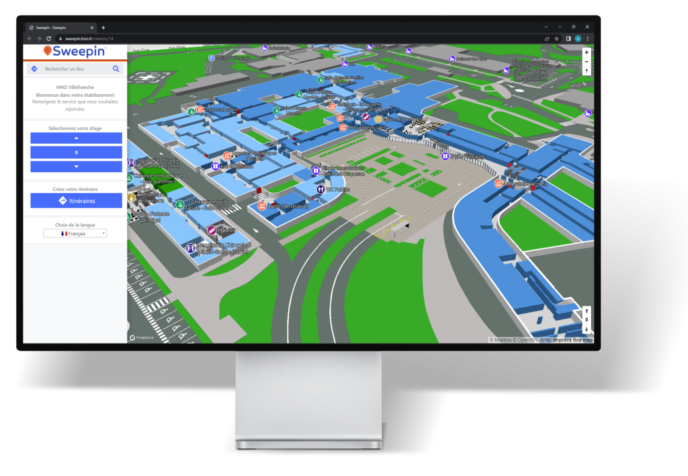Screen dimensions: 688x476
Task: Go up one floor in sidebar
Action: tap(77, 138)
